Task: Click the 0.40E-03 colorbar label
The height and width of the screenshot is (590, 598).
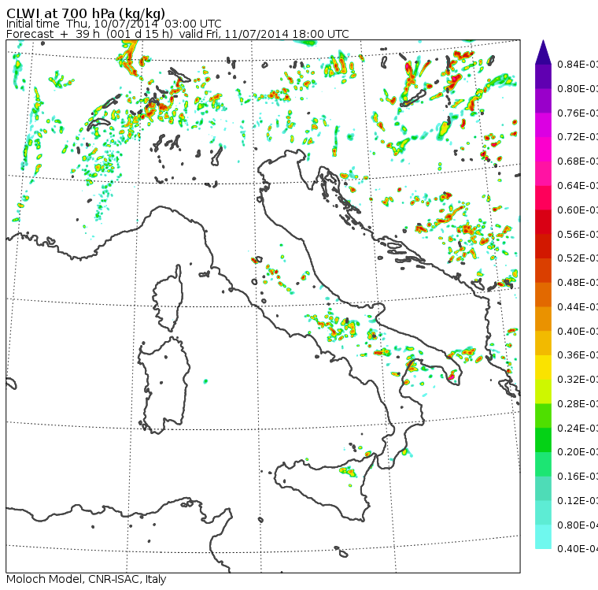Action: pyautogui.click(x=578, y=331)
